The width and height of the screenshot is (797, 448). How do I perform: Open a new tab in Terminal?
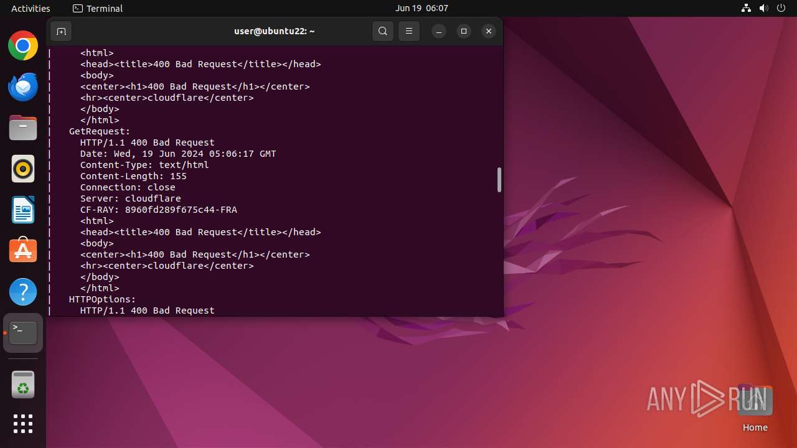[x=61, y=31]
